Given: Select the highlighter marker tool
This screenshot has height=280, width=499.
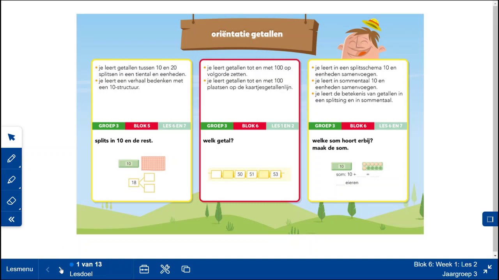Looking at the screenshot, I should tap(11, 180).
